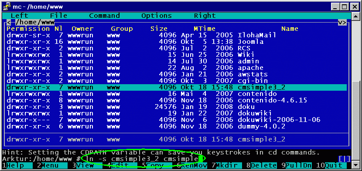
Task: Click the Size column header
Action: click(x=159, y=29)
